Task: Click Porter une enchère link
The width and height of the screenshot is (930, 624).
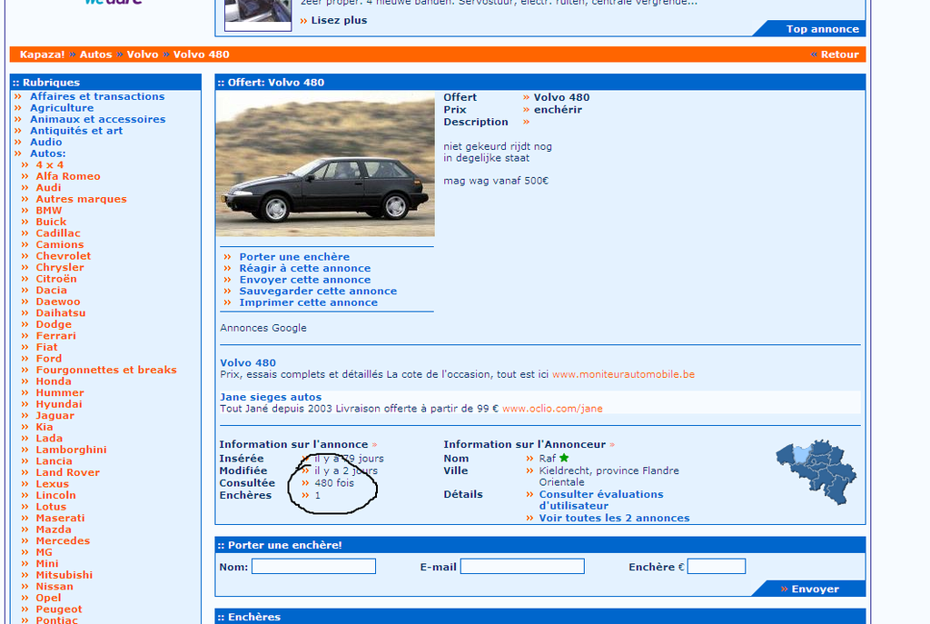Action: 295,257
